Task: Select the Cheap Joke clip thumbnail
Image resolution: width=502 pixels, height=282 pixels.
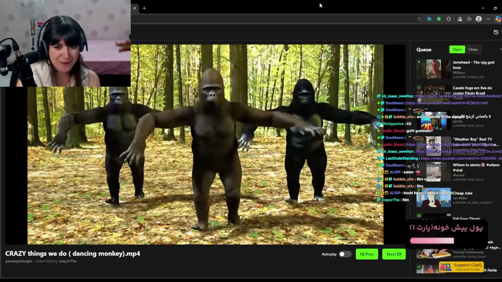Action: pos(433,197)
